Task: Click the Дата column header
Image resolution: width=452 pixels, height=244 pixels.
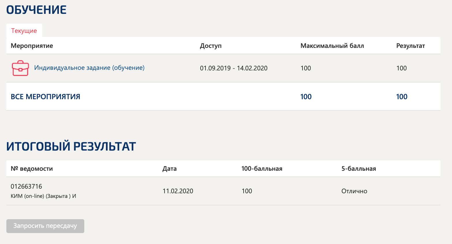Action: 169,169
